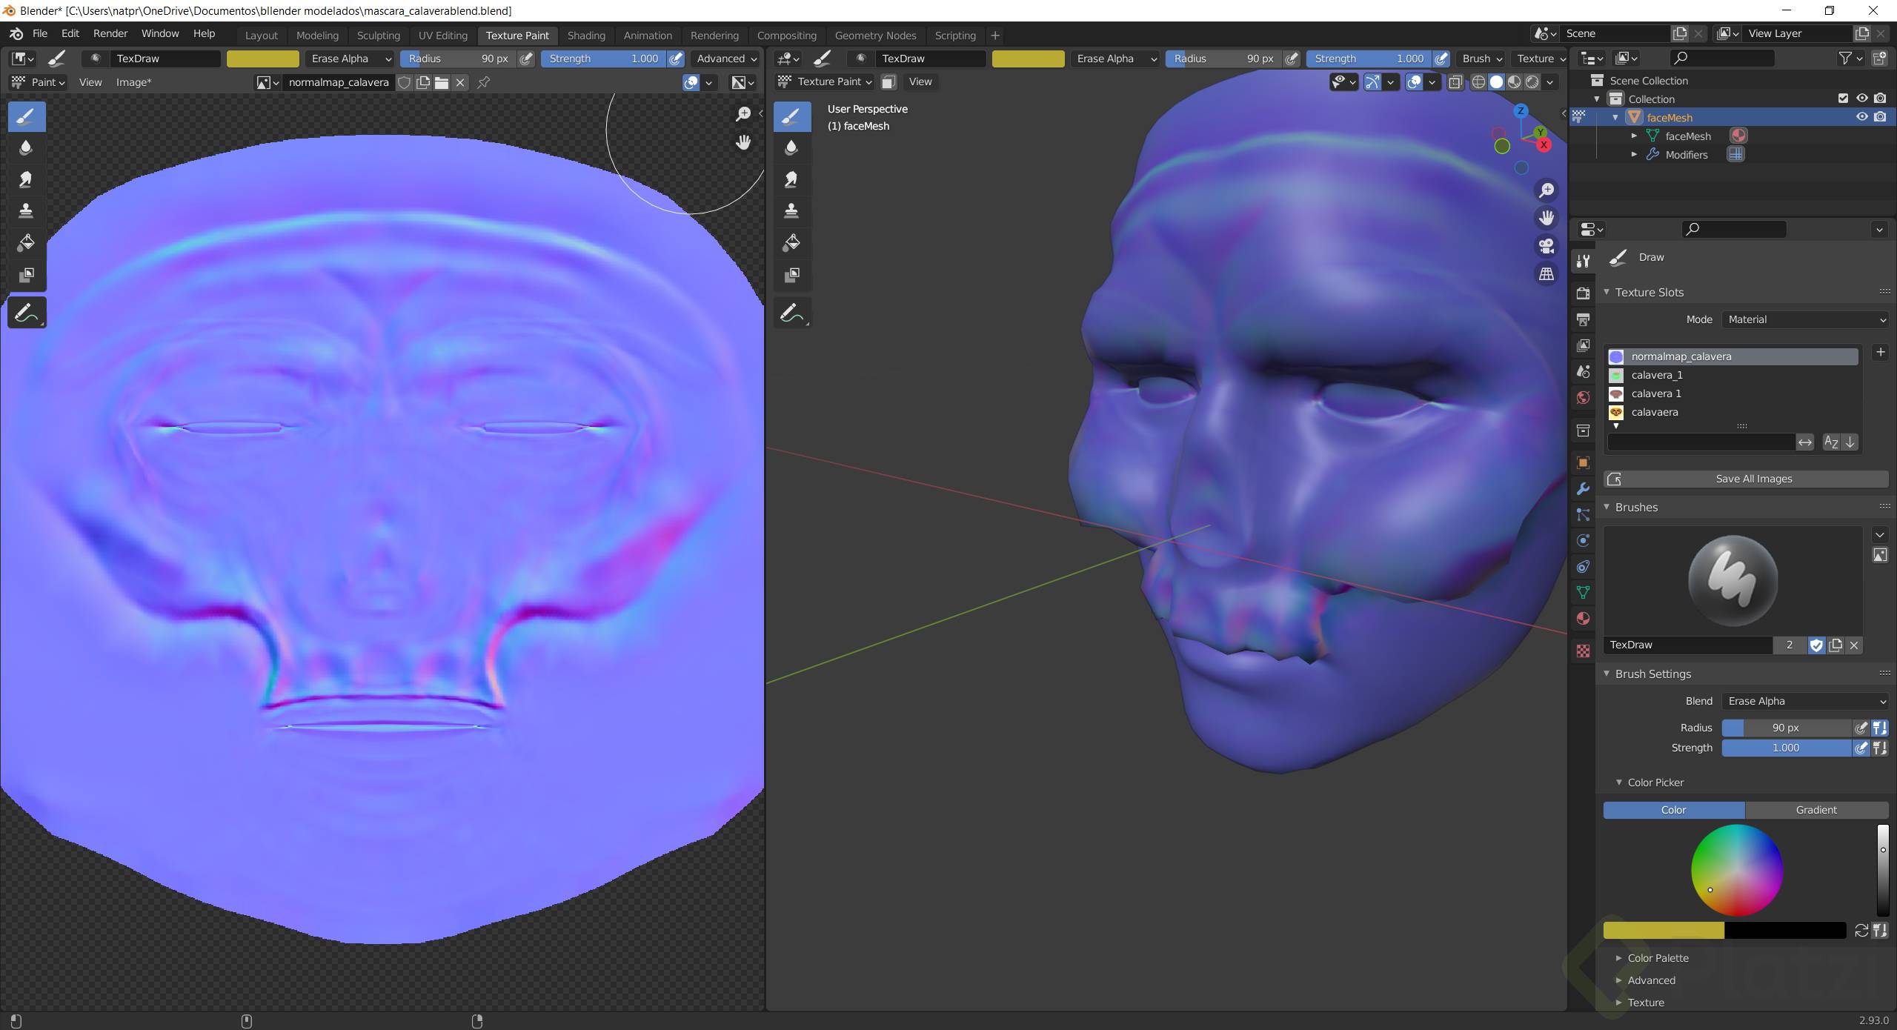Screen dimensions: 1897x1030
Task: Select the Mask tool in image editor
Action: coord(26,275)
